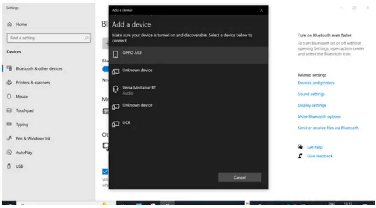This screenshot has height=208, width=376.
Task: Open Bluetooth & other devices page
Action: coord(39,68)
